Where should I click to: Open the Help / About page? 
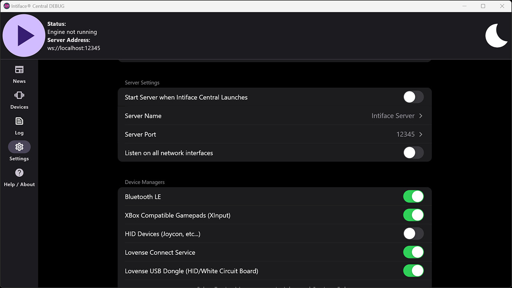click(x=19, y=178)
